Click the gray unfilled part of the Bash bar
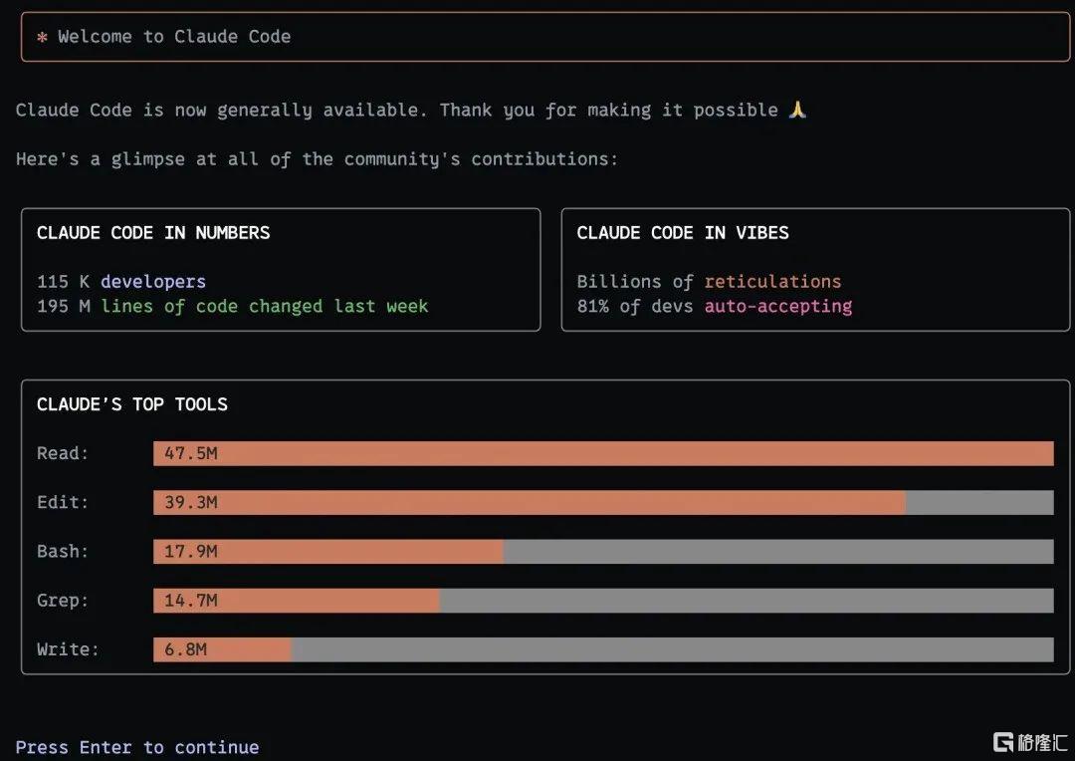The width and height of the screenshot is (1075, 761). point(778,552)
